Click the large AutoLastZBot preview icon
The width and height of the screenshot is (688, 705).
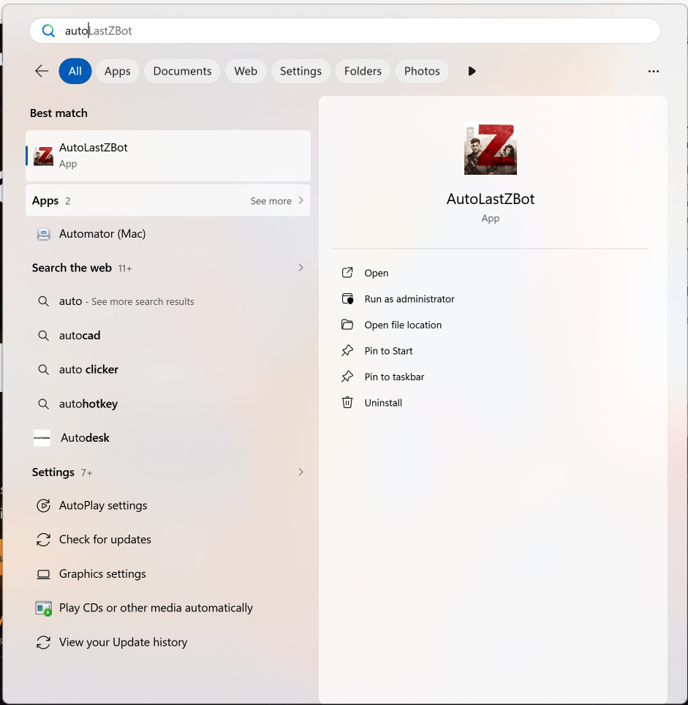(x=491, y=148)
